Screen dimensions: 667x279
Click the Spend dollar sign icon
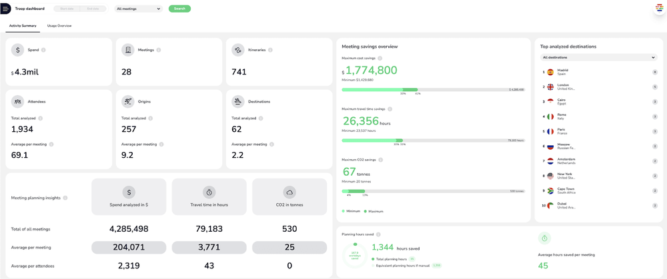point(17,50)
